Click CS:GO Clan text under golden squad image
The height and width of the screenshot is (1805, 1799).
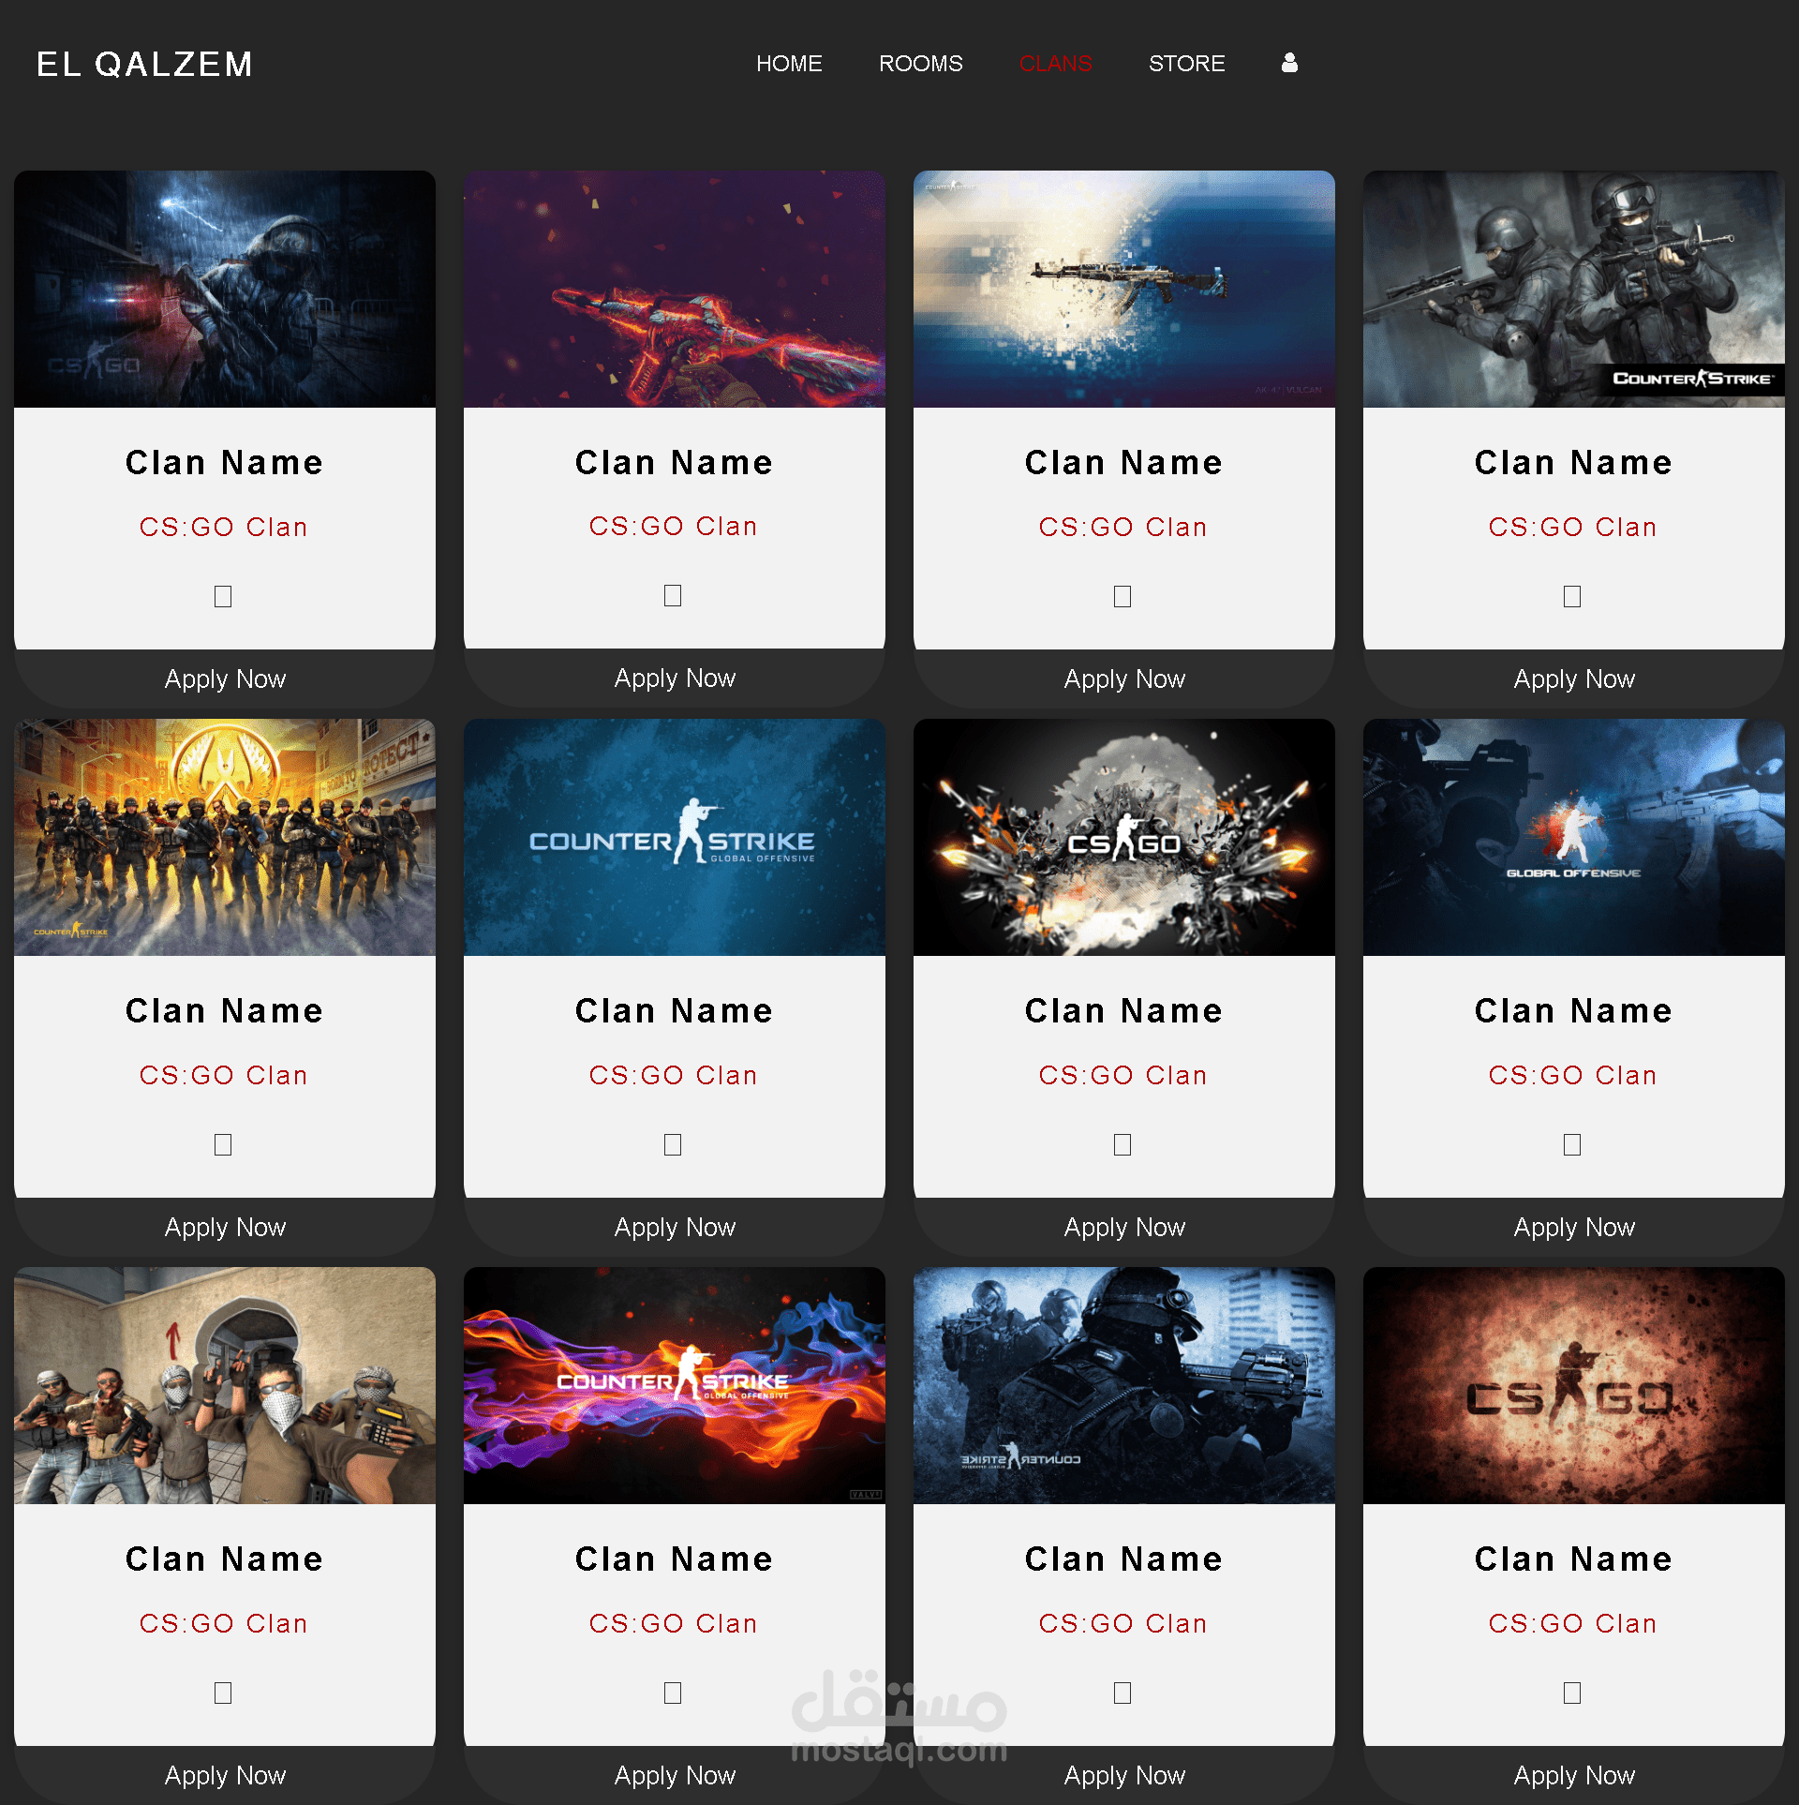coord(224,1075)
